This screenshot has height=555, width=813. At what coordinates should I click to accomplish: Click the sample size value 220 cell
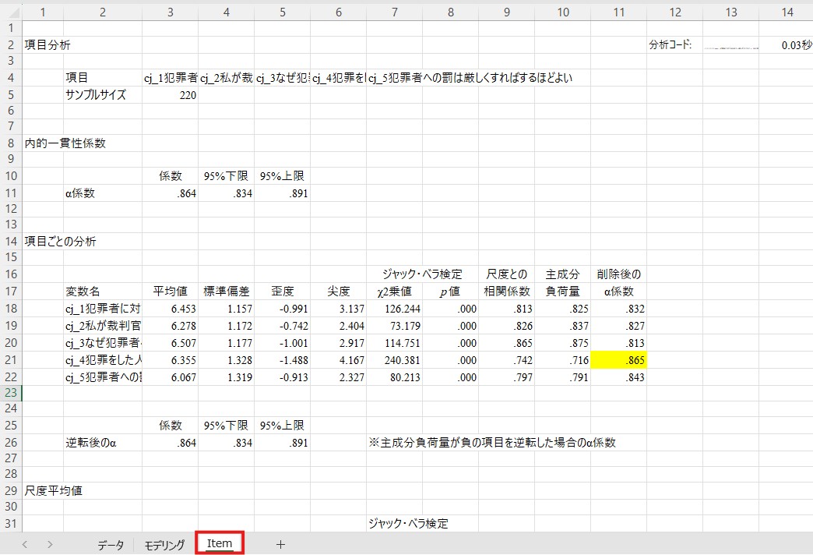pos(170,95)
